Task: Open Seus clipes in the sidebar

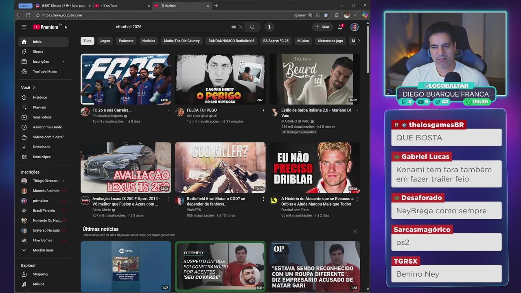Action: point(44,157)
